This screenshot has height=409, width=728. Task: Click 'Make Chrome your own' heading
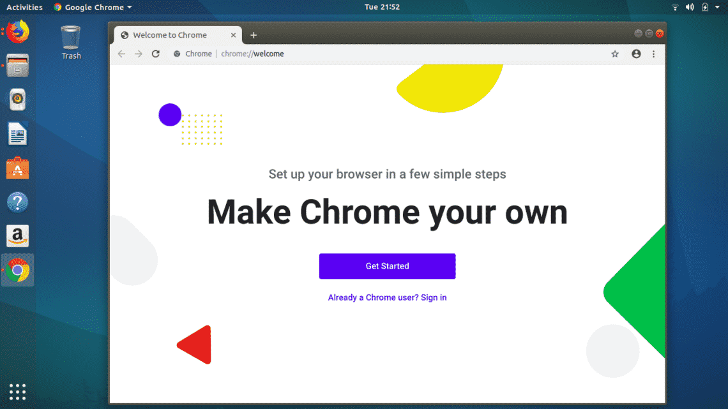coord(387,212)
